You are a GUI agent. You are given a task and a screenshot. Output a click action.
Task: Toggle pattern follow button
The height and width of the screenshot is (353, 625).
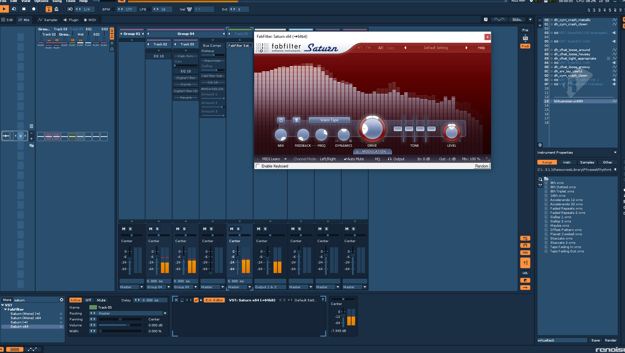coord(49,9)
